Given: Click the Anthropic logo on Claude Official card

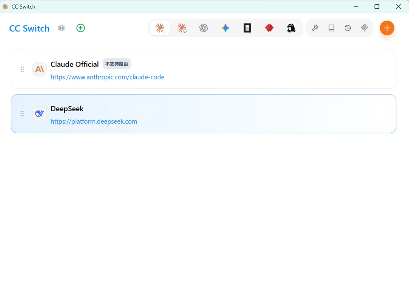Looking at the screenshot, I should click(39, 69).
